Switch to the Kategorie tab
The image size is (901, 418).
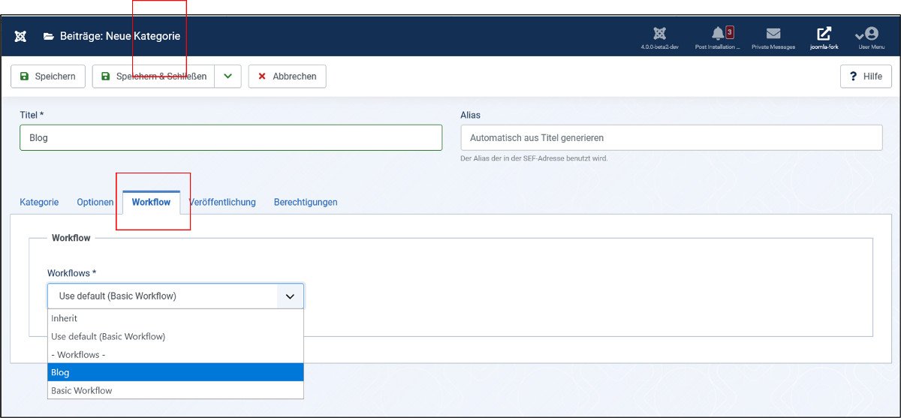[x=39, y=202]
